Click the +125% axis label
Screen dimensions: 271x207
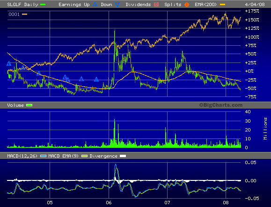[252, 28]
